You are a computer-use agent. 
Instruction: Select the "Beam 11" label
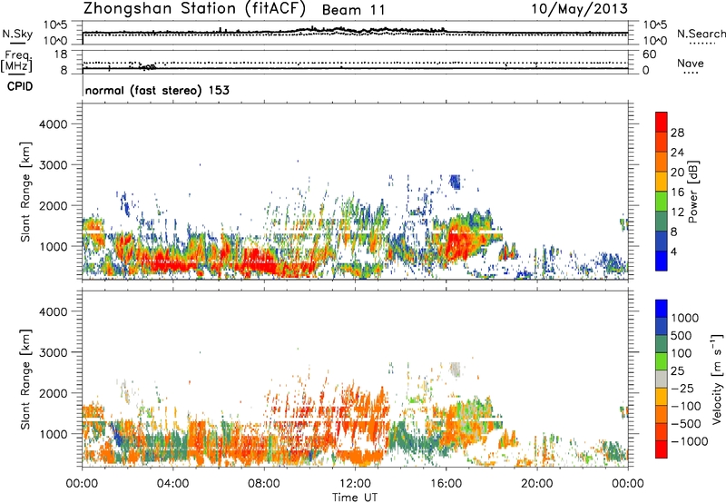coord(353,10)
